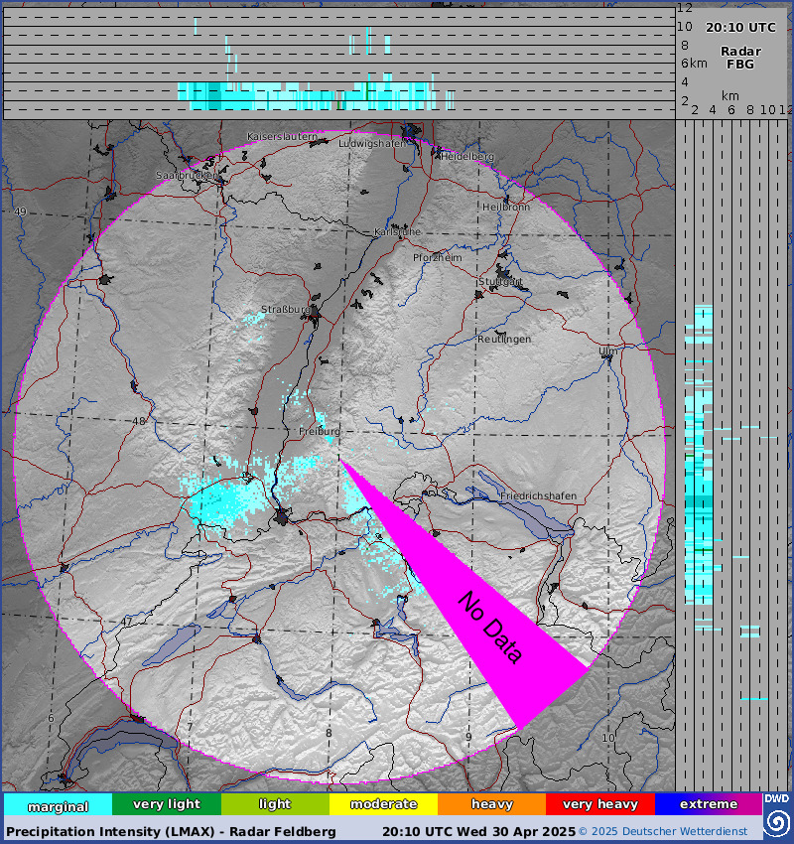Click the Heilbronn city label
794x844 pixels.
tap(506, 208)
